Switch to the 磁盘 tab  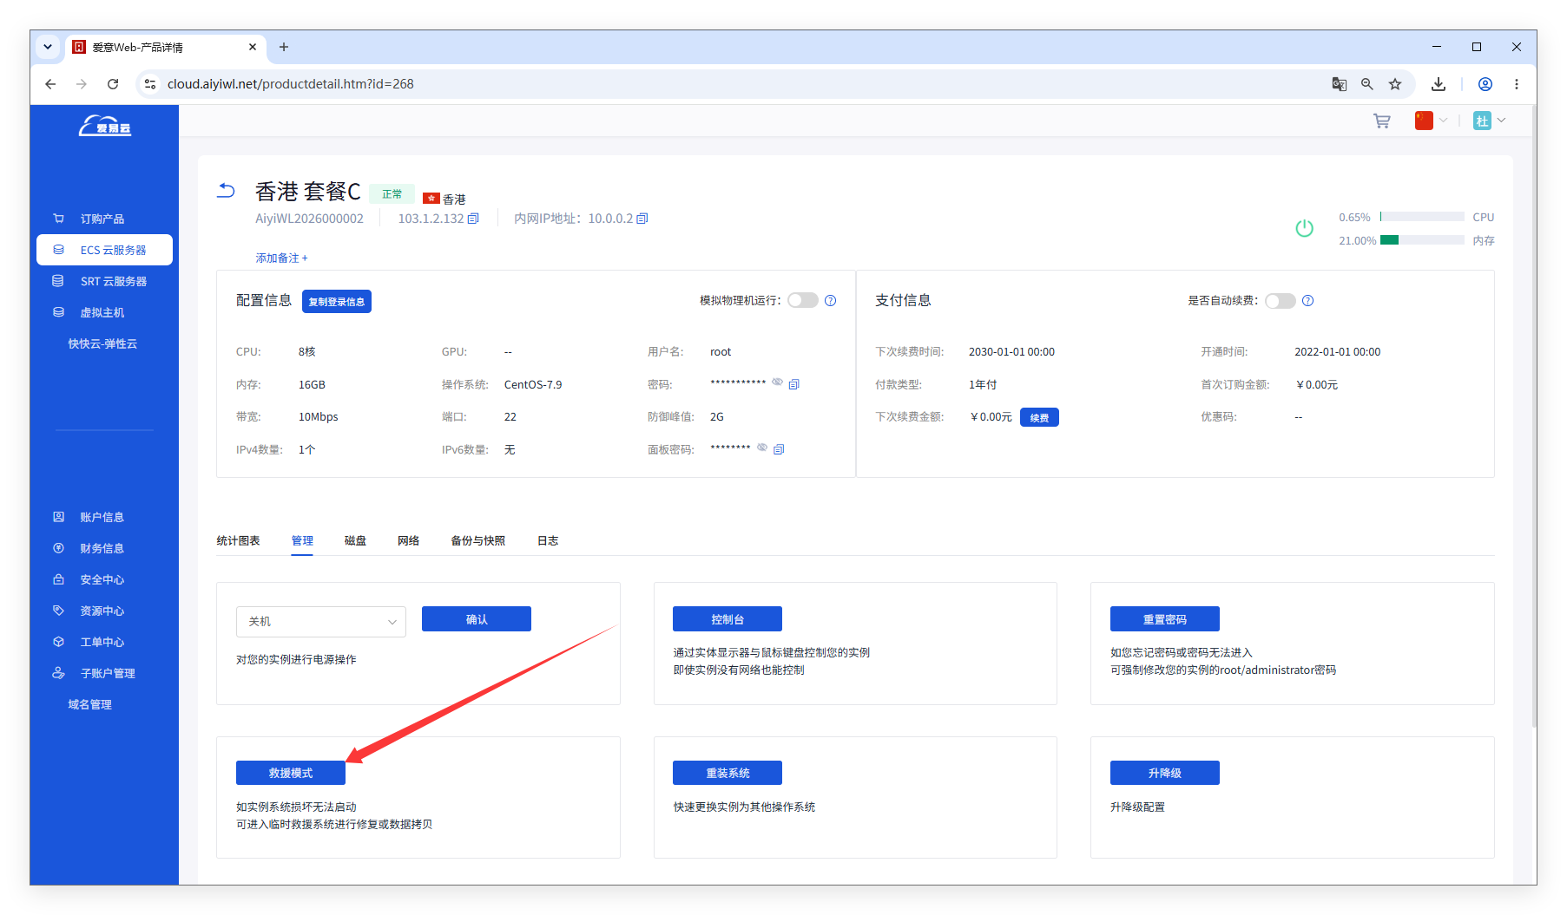(355, 541)
